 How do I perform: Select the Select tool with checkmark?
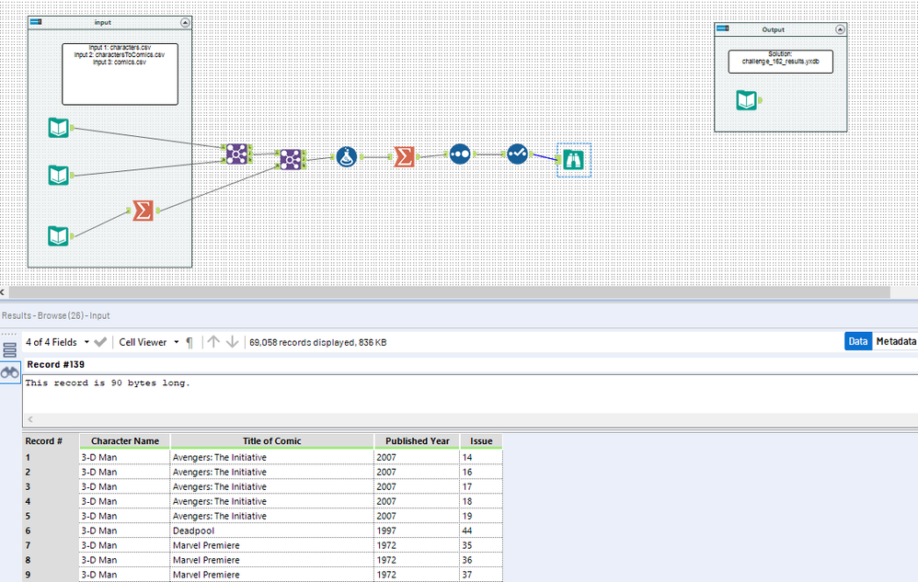[517, 154]
